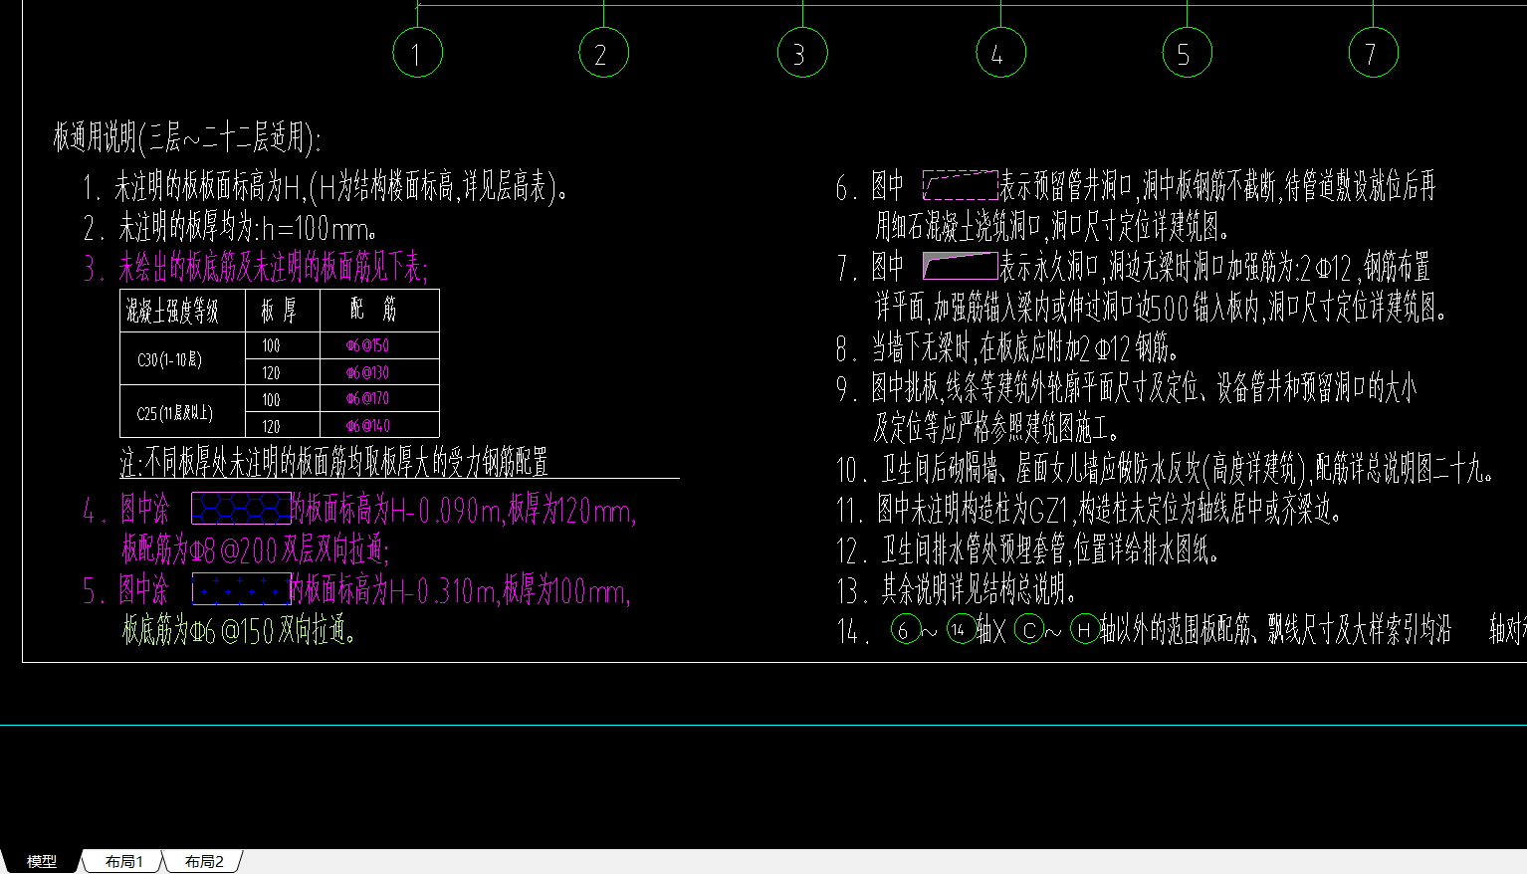This screenshot has width=1527, height=874.
Task: Select green text 板底筋为Φ6@150双向拉通
Action: 239,630
